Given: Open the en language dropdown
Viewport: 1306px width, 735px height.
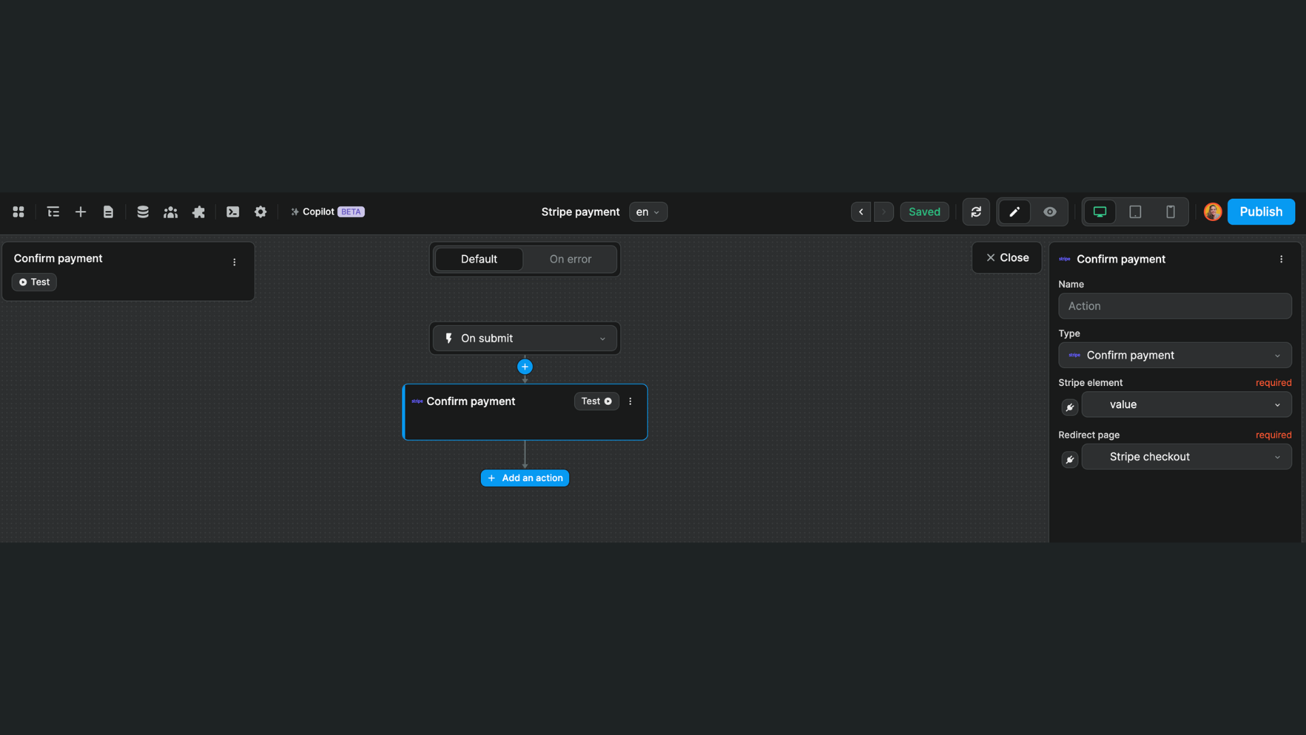Looking at the screenshot, I should 648,212.
